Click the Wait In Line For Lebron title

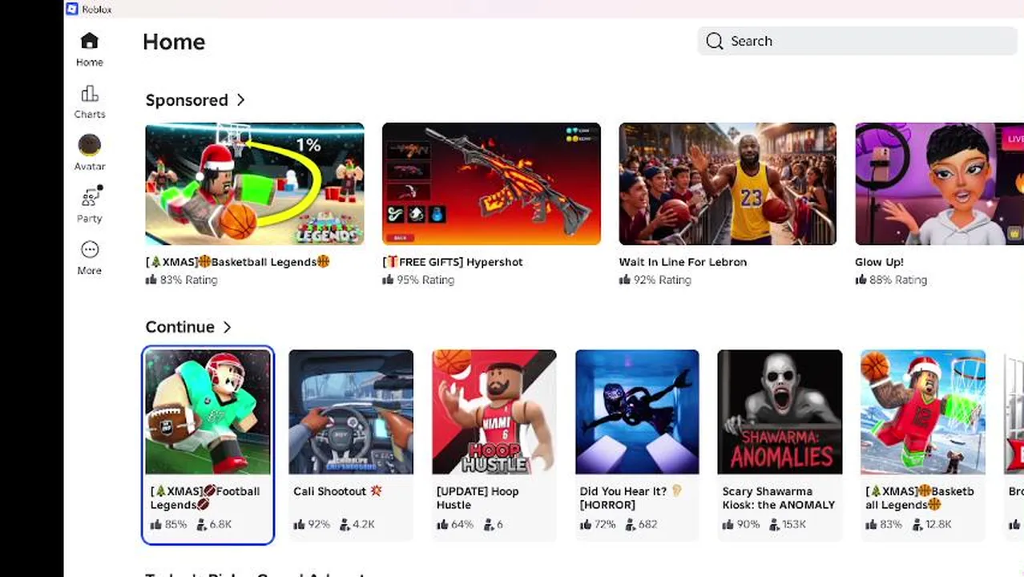tap(683, 262)
